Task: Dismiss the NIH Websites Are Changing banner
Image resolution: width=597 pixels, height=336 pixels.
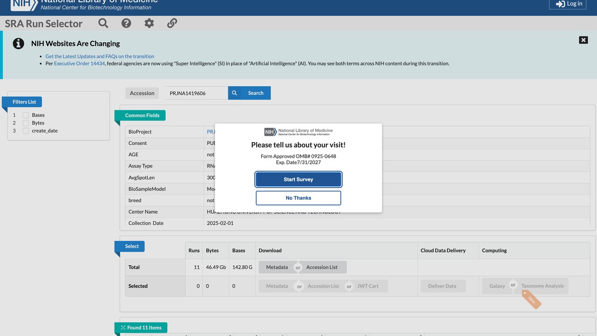Action: [583, 40]
